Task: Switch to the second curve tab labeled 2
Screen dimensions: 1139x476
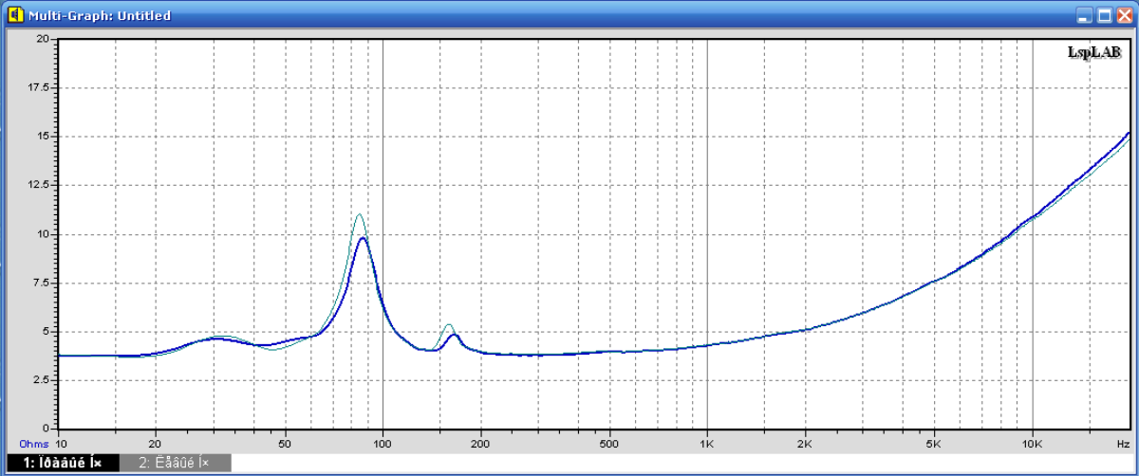Action: tap(175, 464)
